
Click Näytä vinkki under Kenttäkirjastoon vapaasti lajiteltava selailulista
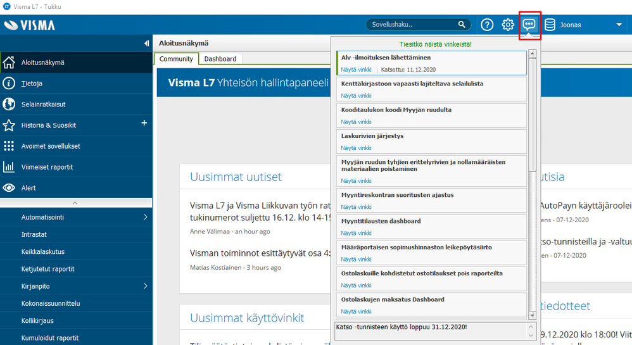pyautogui.click(x=356, y=96)
